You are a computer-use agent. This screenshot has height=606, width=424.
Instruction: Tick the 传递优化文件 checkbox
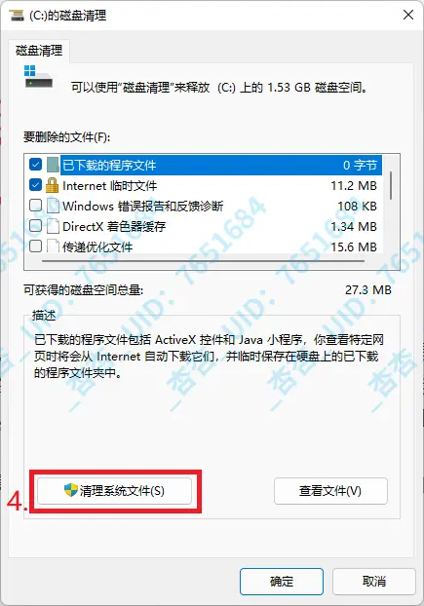pos(35,246)
